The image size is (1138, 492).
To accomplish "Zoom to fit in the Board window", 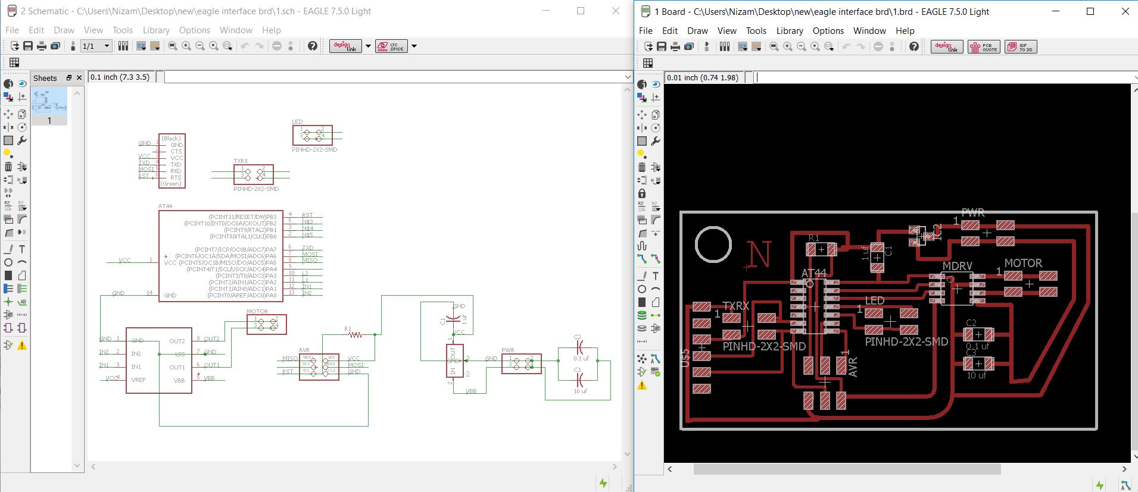I will pyautogui.click(x=774, y=46).
